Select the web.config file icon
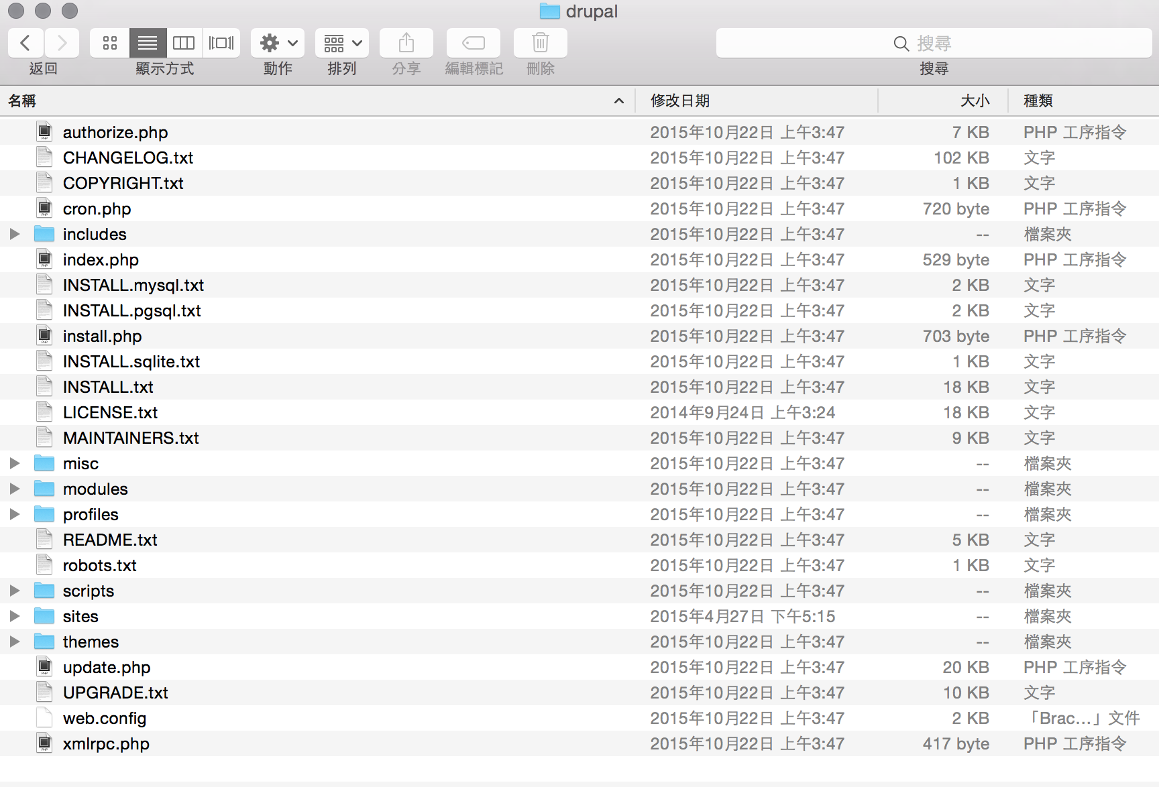The height and width of the screenshot is (787, 1159). tap(44, 718)
